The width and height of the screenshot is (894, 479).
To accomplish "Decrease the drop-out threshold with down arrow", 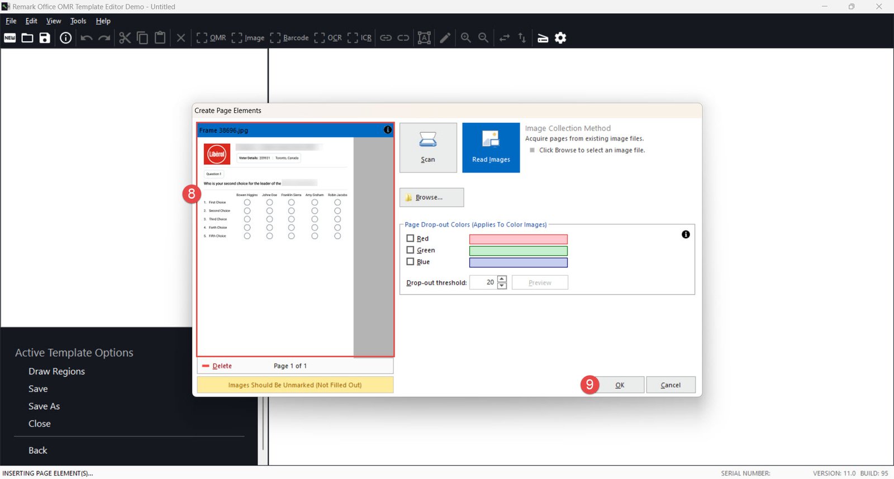I will (x=502, y=286).
